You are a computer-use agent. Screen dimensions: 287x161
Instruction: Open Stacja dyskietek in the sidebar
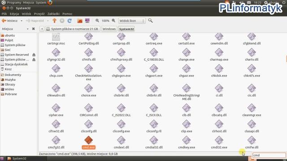click(x=16, y=64)
